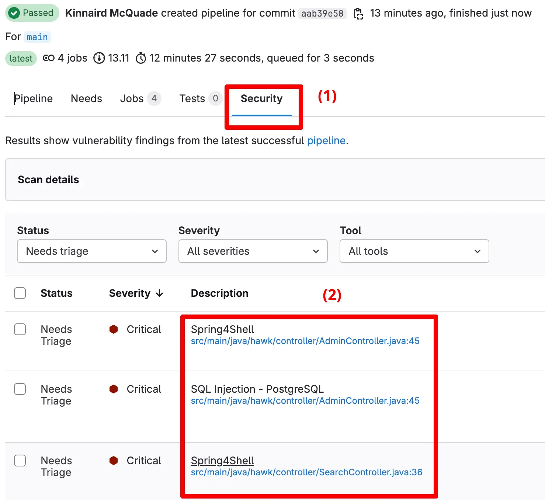Open the SQL Injection - PostgreSQL vulnerability
Viewport: 545px width, 500px height.
[257, 389]
